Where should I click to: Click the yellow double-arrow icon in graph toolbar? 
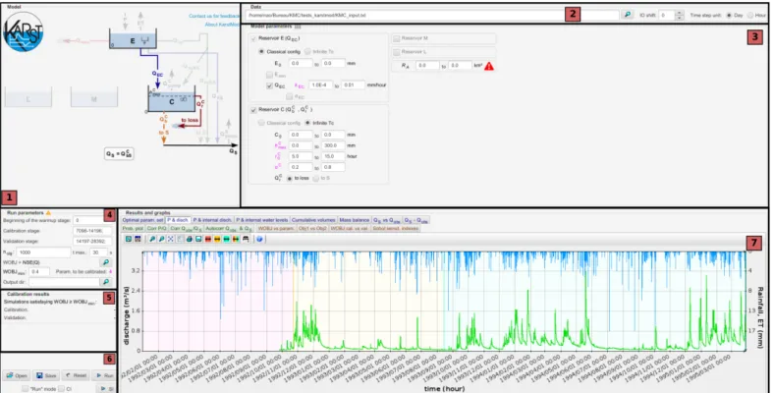[x=217, y=239]
